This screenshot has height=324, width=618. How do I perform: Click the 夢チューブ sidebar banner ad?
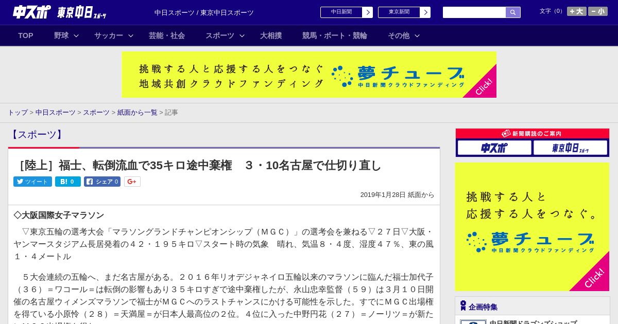click(x=532, y=227)
